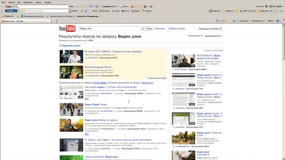Click the Почта icon on Mail.ru toolbar
This screenshot has height=160, width=285.
click(94, 11)
